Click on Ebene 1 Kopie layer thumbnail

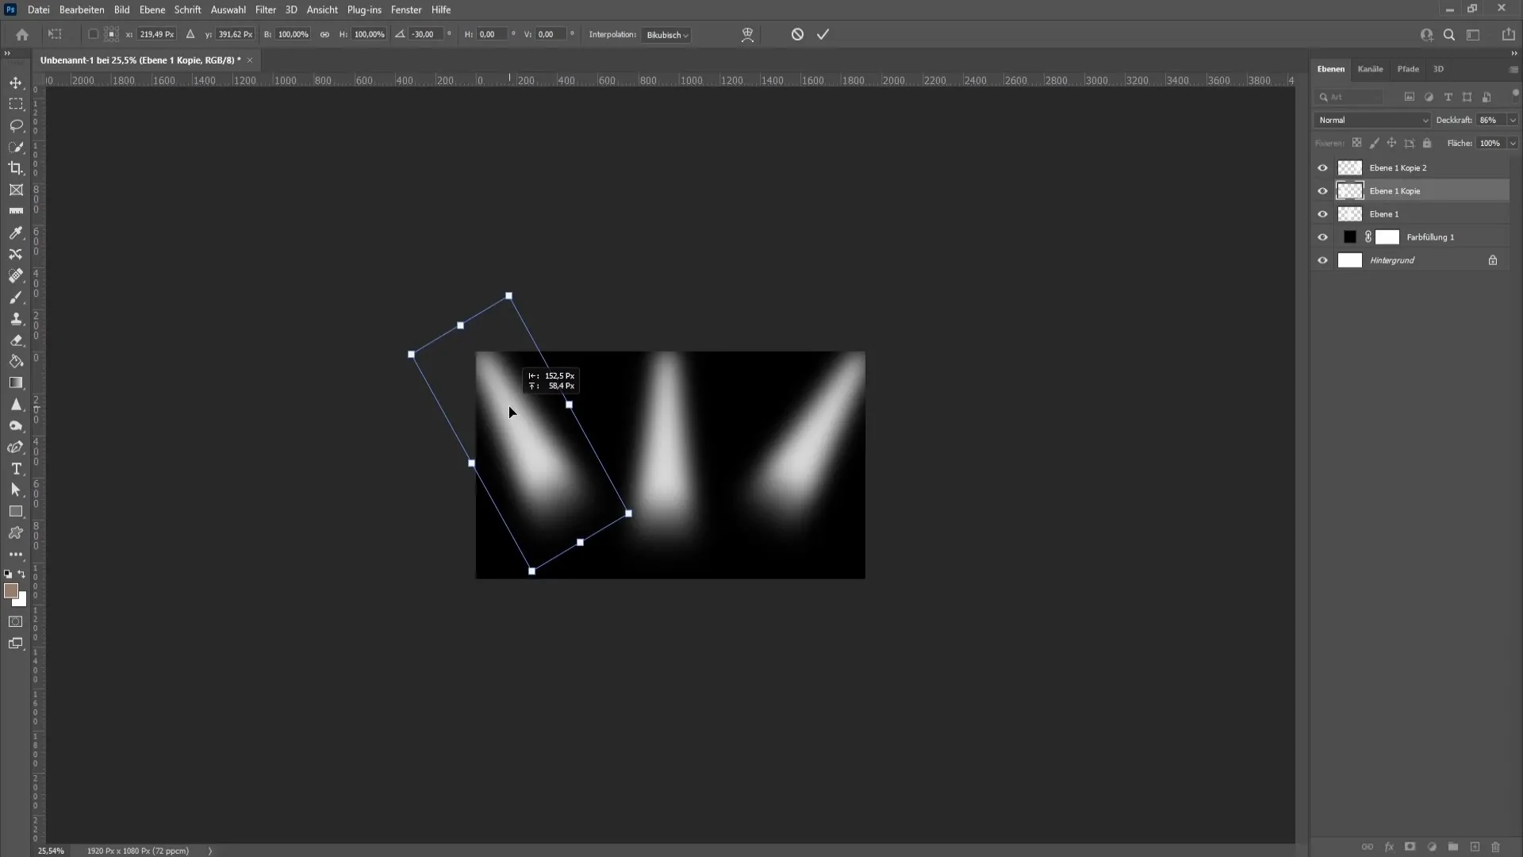[1349, 190]
